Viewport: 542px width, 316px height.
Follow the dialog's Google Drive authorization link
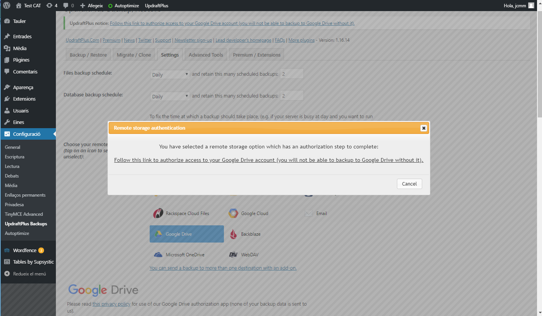pos(269,160)
